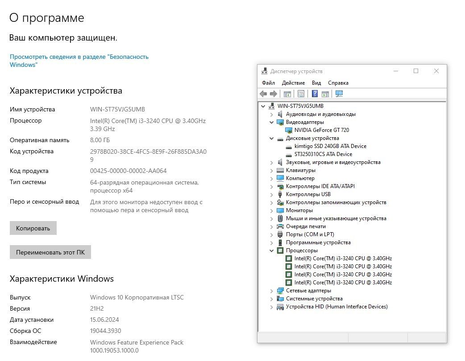Screen dimensions: 465x361
Task: Click the printer icon beside Очереди печати
Action: [x=280, y=226]
